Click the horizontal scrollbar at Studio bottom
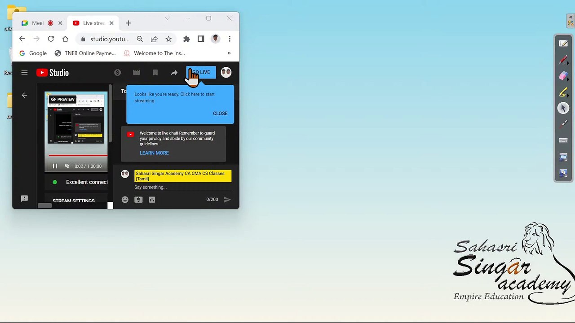The image size is (575, 323). click(44, 206)
